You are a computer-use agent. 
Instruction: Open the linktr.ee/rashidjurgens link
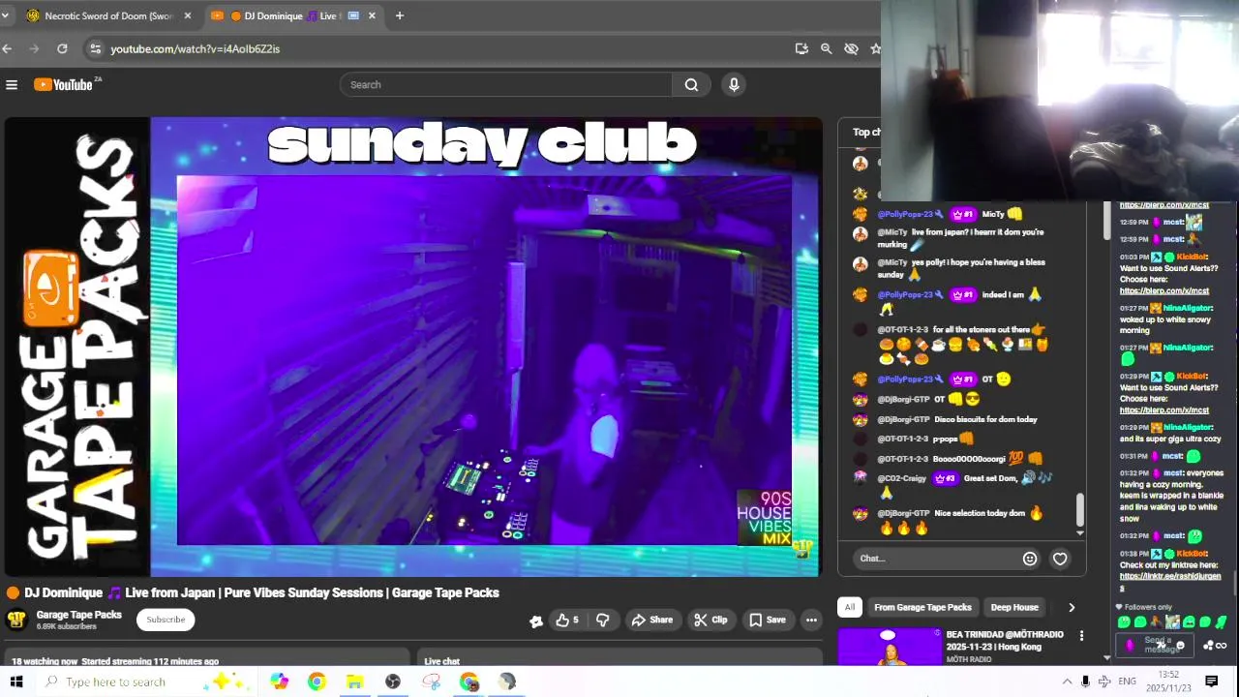pos(1171,581)
